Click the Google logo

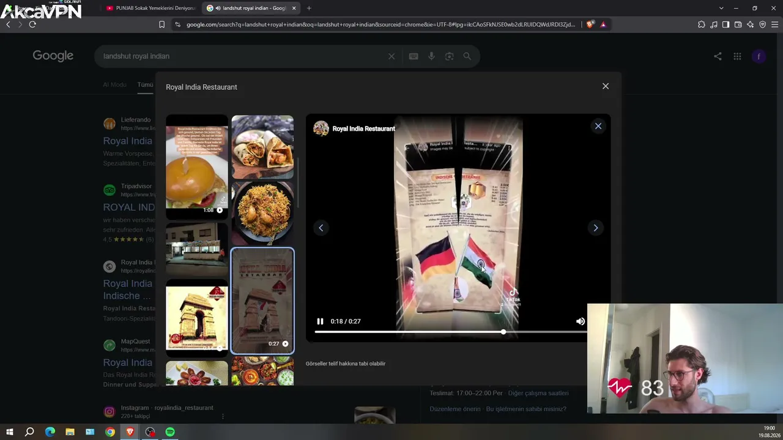(53, 56)
